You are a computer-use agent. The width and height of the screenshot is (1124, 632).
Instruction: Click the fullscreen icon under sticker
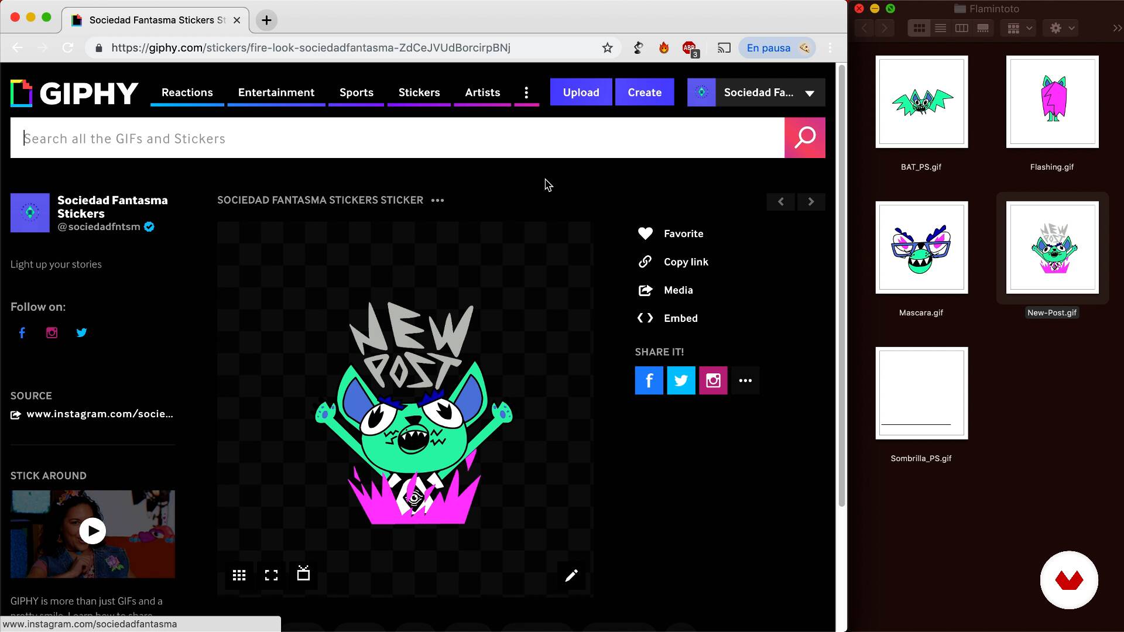point(271,575)
